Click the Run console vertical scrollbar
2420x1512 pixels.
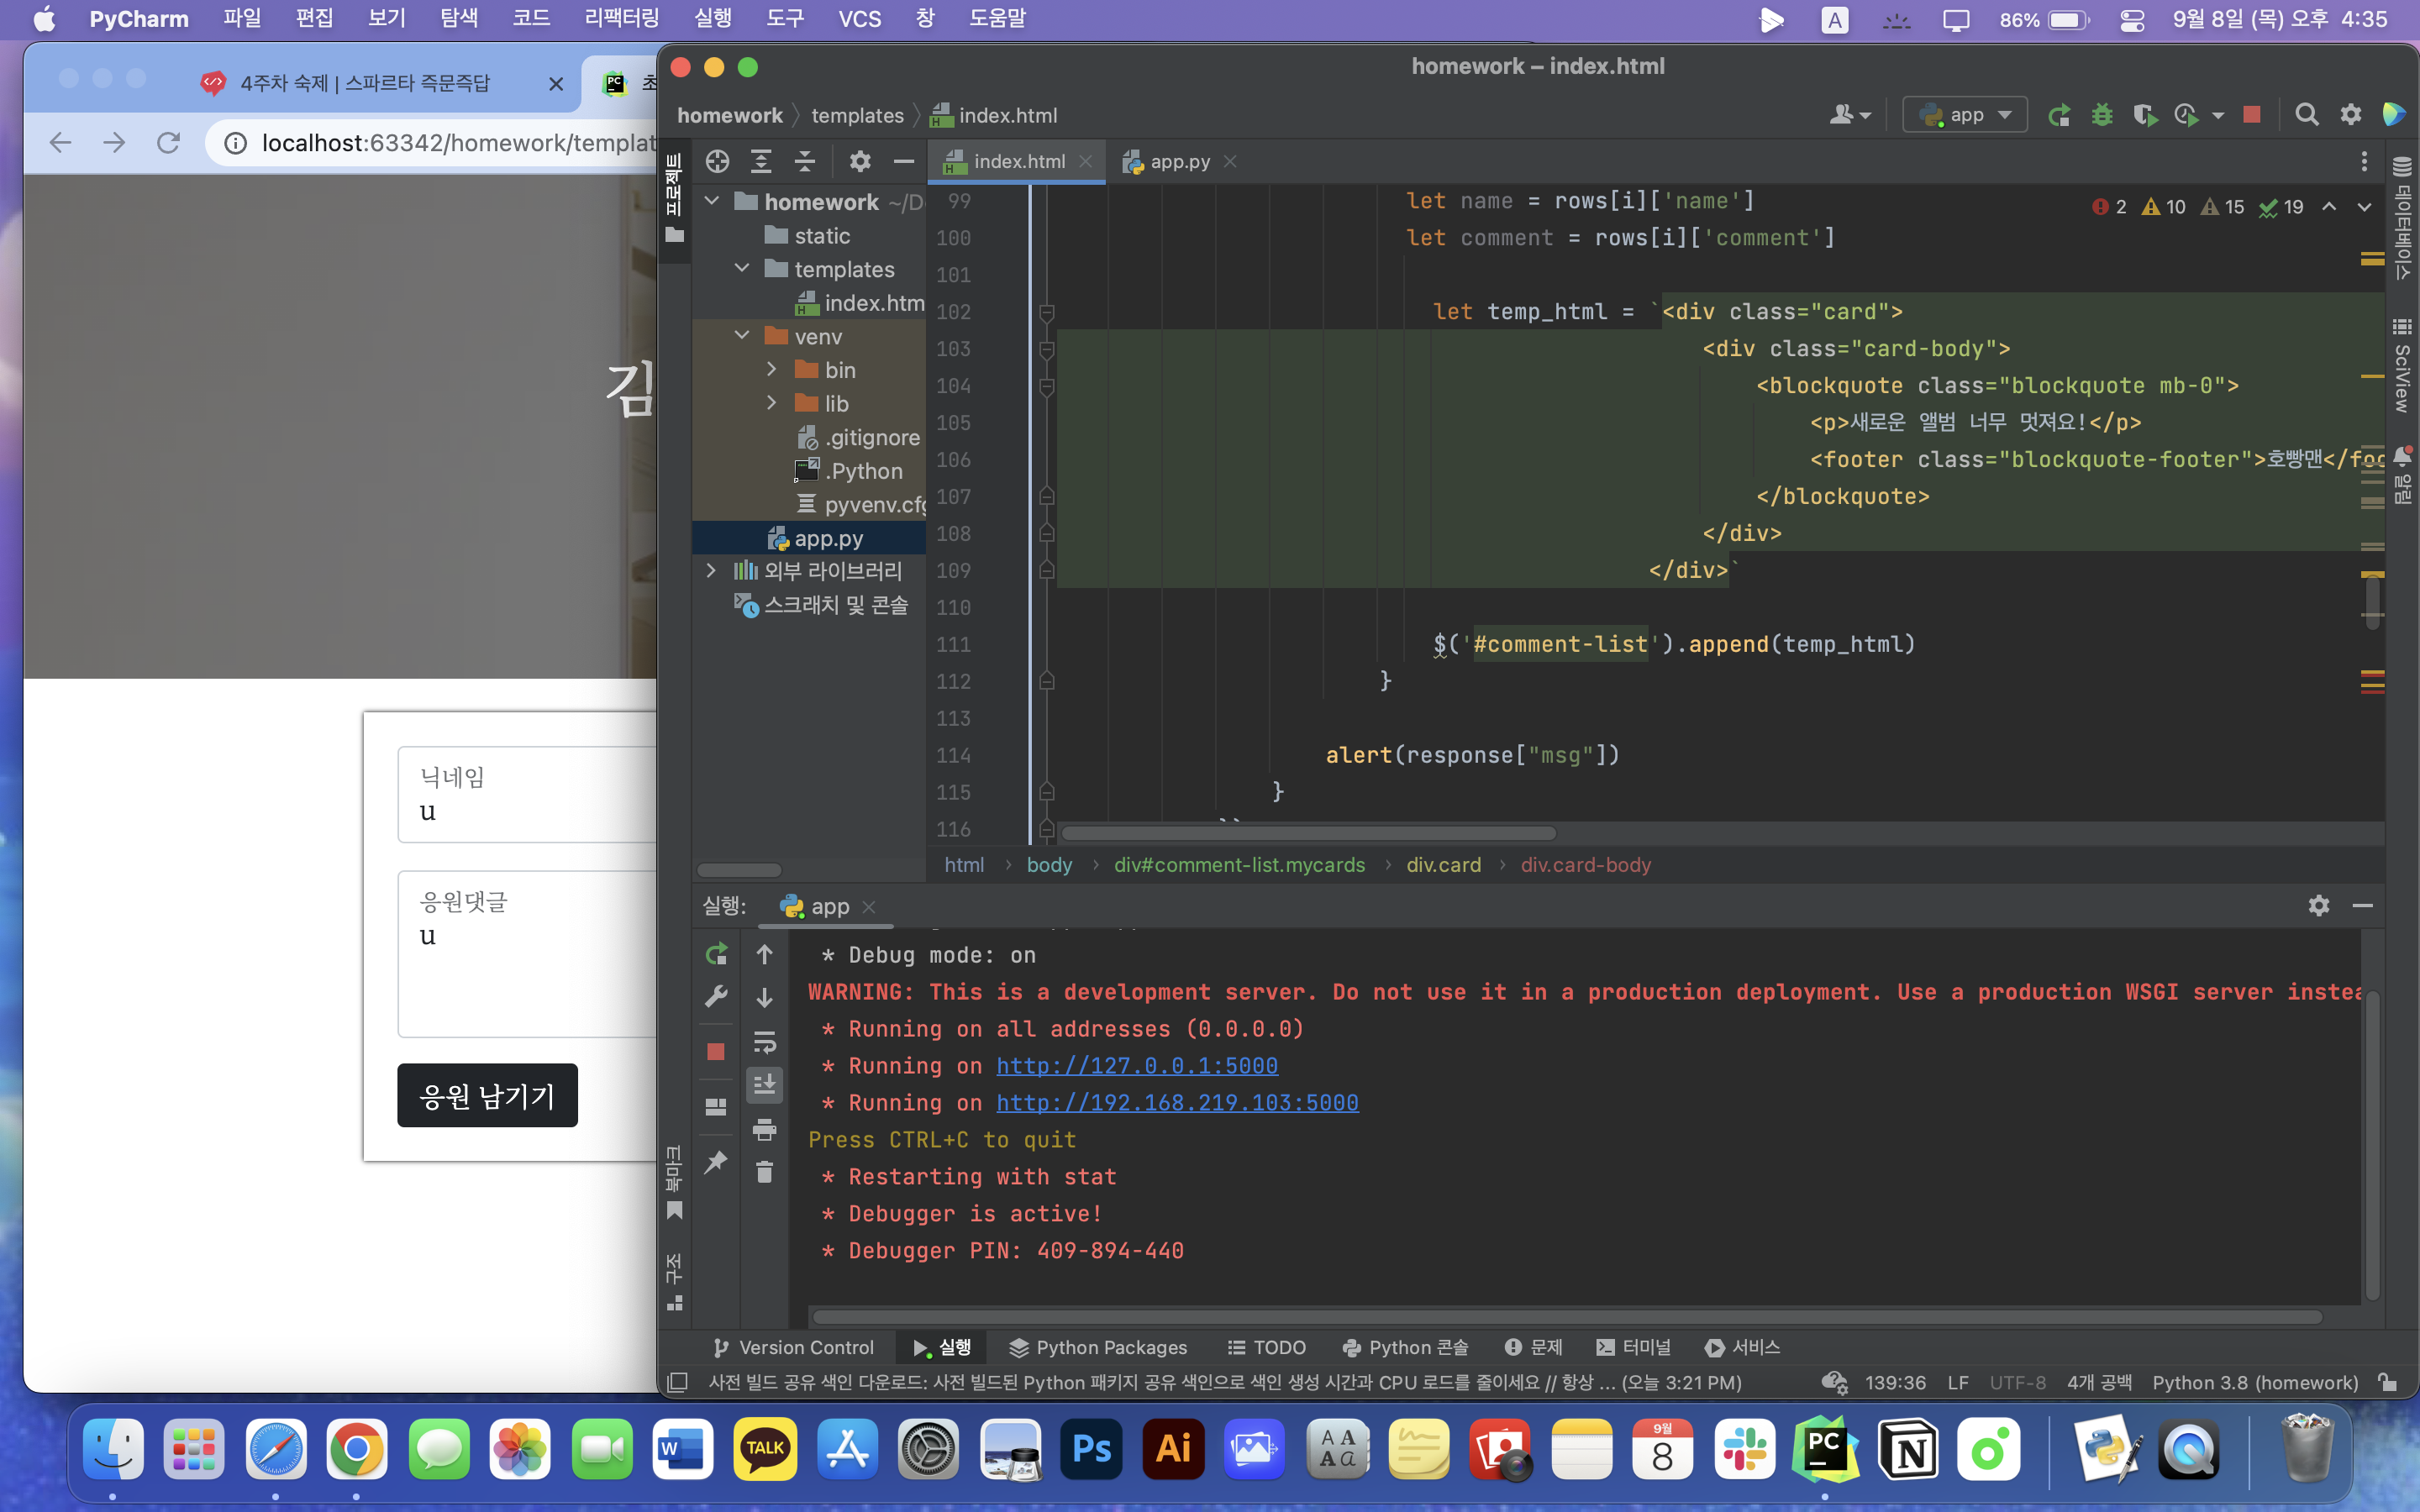tap(2371, 1145)
